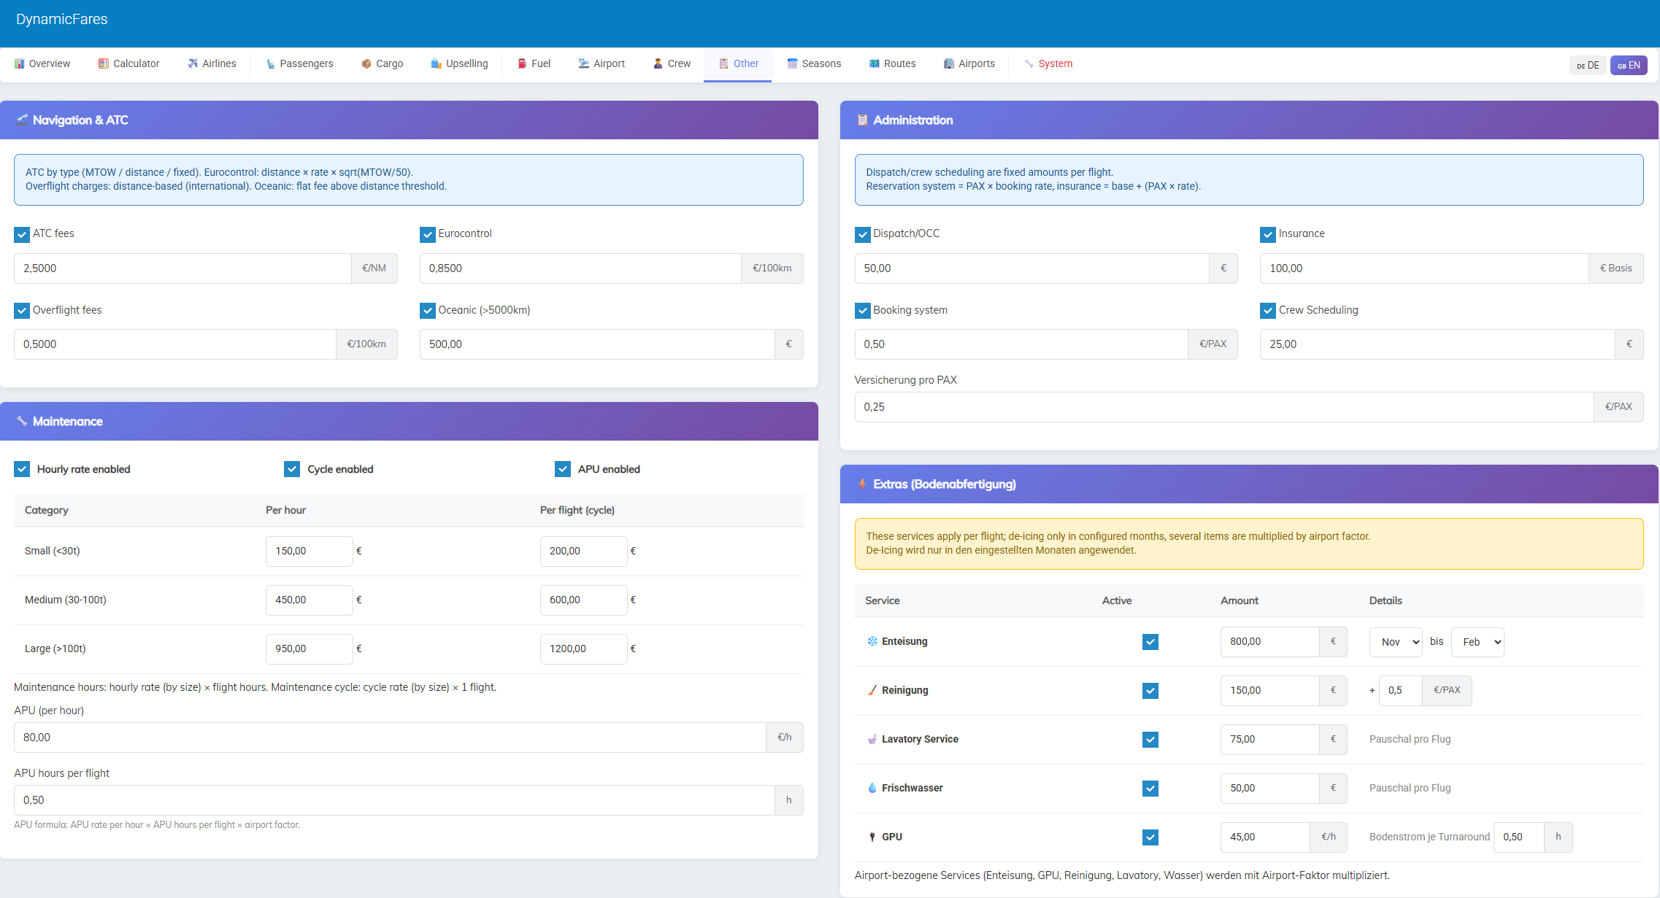Click the Enteisung snowflake icon
This screenshot has width=1660, height=898.
click(872, 641)
